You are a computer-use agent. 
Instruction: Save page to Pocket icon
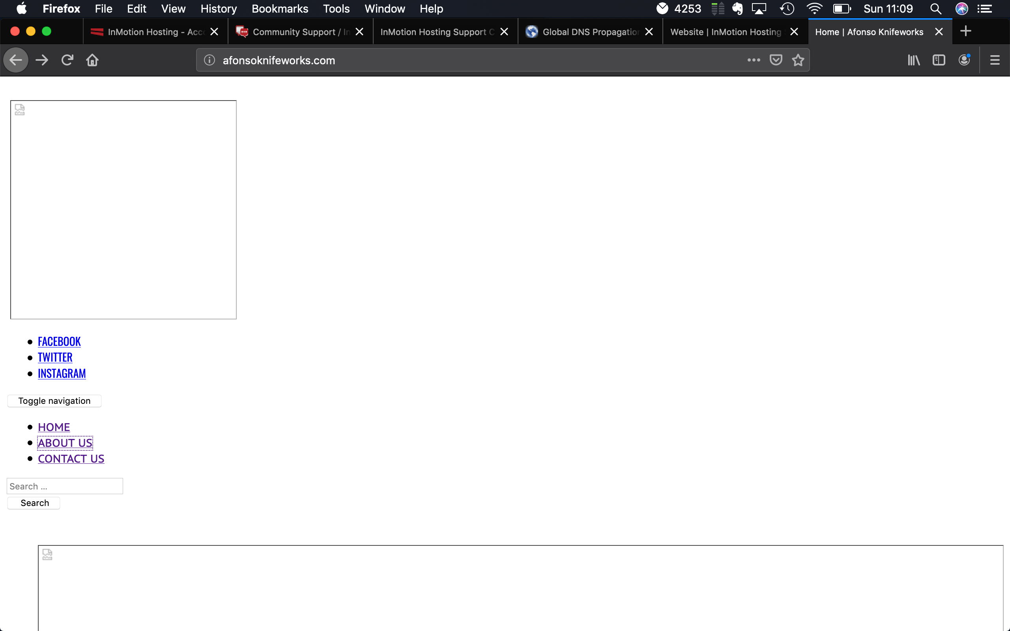tap(775, 60)
